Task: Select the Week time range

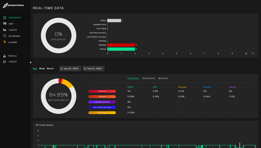Action: 42,69
